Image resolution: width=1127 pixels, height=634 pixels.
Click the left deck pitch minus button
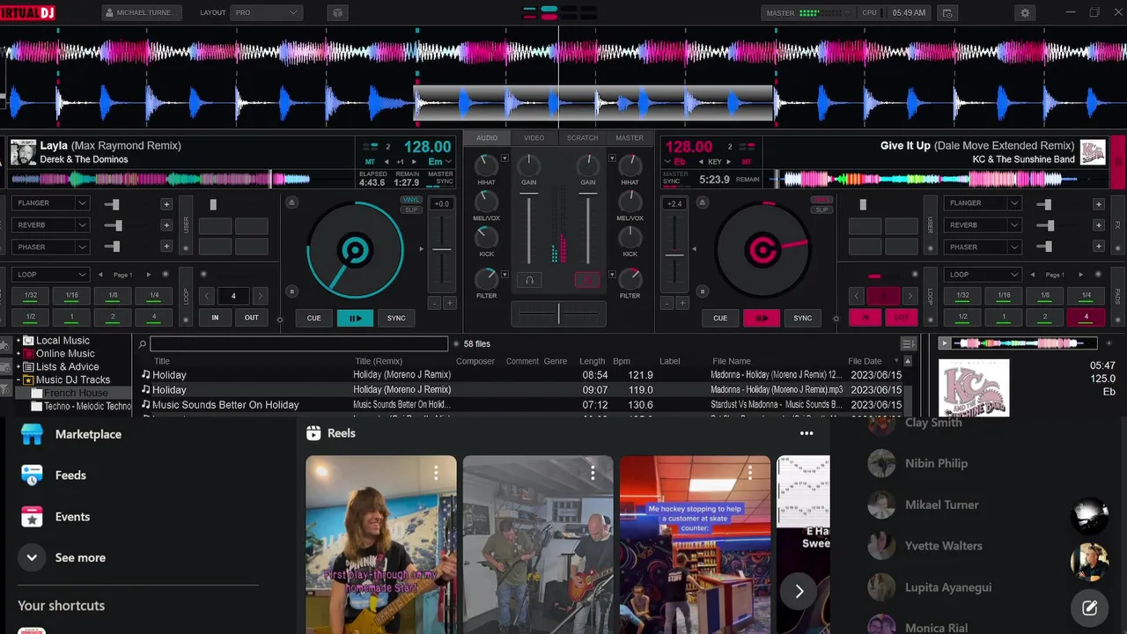pyautogui.click(x=434, y=303)
